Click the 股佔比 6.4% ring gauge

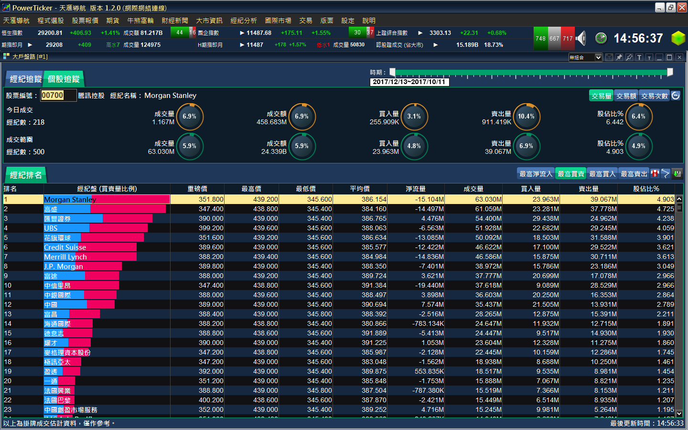coord(639,117)
